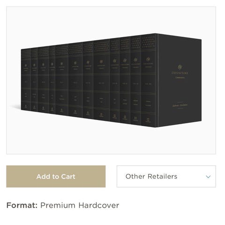
Task: Click the volume number on the rightmost spine
Action: tap(148, 84)
